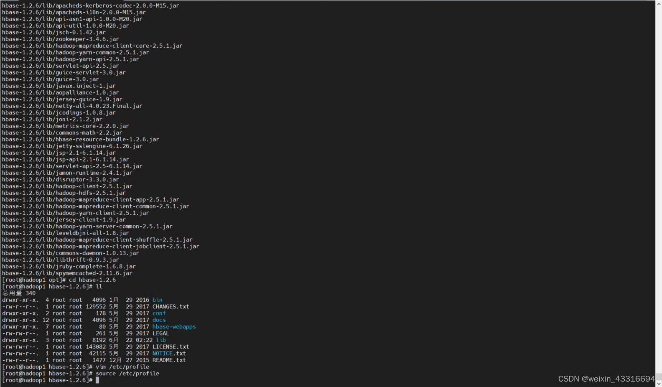Click the 'aopalliance-1.0.jar' line
The width and height of the screenshot is (662, 387).
point(61,93)
